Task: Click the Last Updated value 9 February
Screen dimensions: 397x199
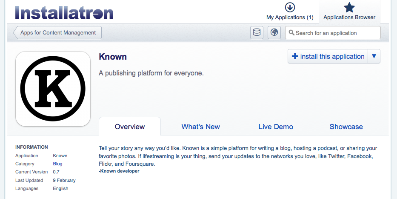Action: tap(64, 180)
